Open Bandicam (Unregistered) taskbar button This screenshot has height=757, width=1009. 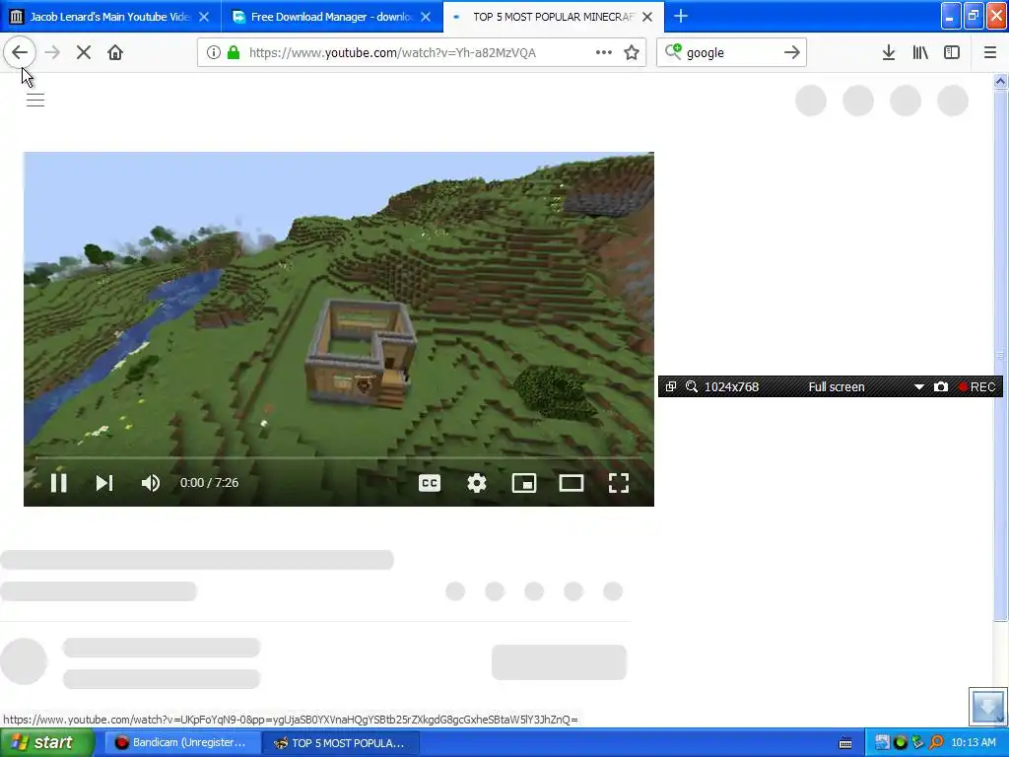(181, 743)
